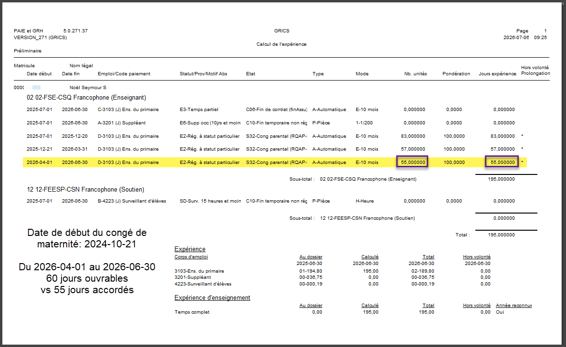Click the 'C06-Fin de contrat (finAssu)' state cell
Image resolution: width=566 pixels, height=347 pixels.
[277, 109]
